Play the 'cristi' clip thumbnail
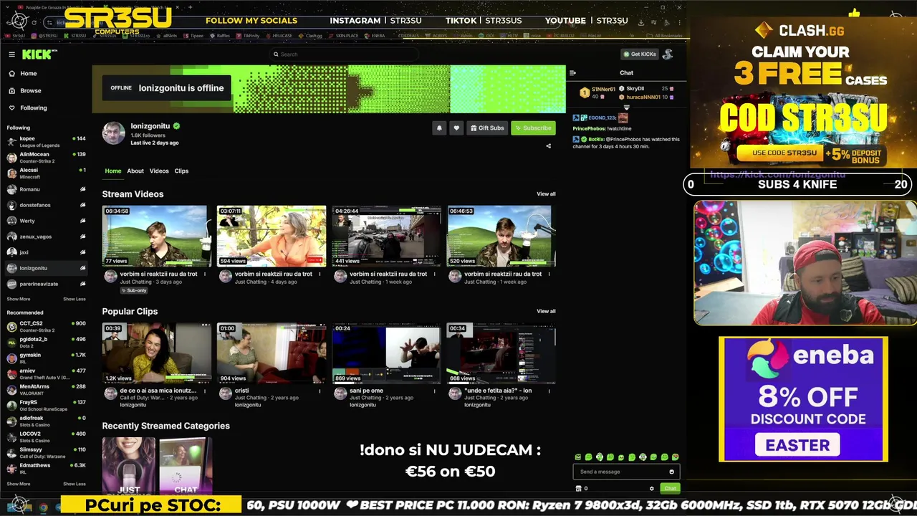The height and width of the screenshot is (516, 917). pyautogui.click(x=272, y=353)
